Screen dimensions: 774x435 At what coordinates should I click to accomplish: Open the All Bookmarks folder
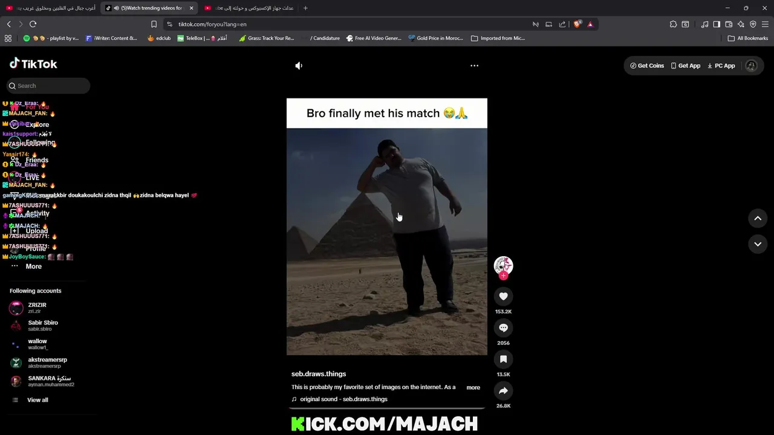748,38
